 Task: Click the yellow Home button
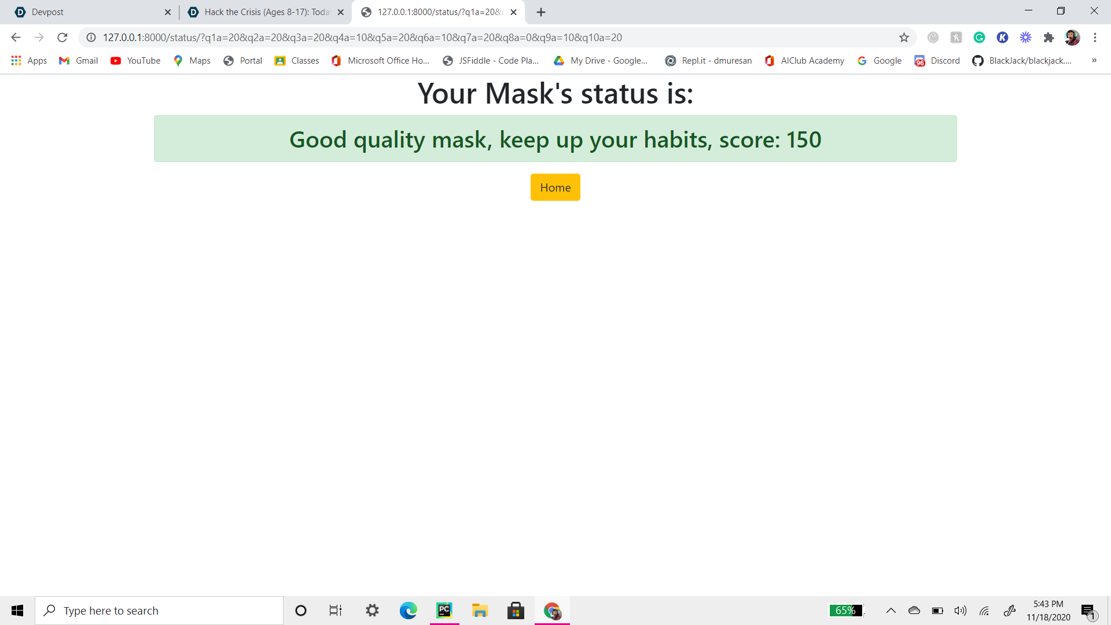[x=555, y=187]
